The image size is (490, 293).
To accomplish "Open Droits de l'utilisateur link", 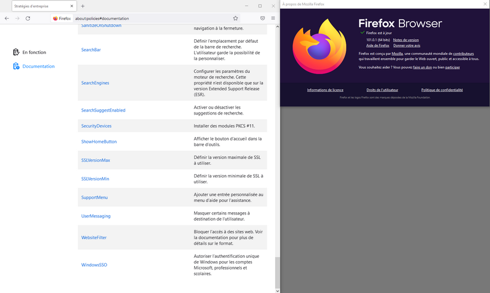I will [382, 90].
